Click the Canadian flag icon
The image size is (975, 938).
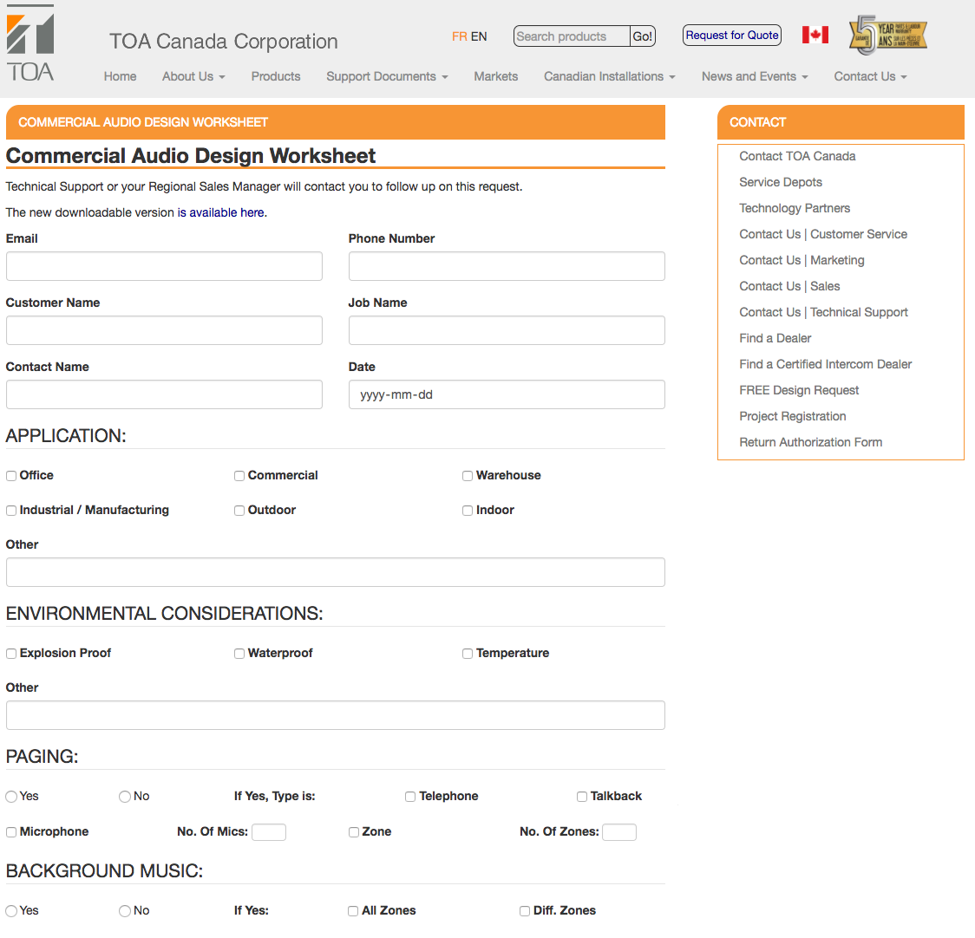point(815,35)
